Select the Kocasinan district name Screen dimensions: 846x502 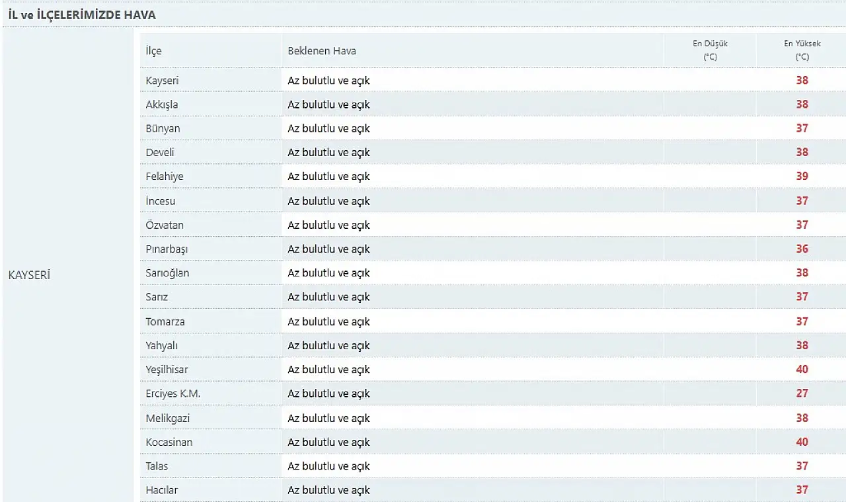tap(169, 441)
